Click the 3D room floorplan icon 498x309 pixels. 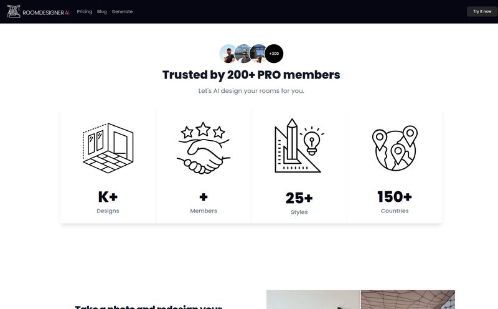[x=108, y=148]
